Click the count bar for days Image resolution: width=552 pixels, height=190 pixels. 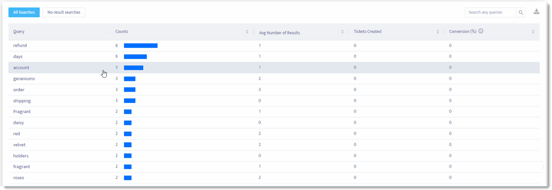pyautogui.click(x=135, y=57)
